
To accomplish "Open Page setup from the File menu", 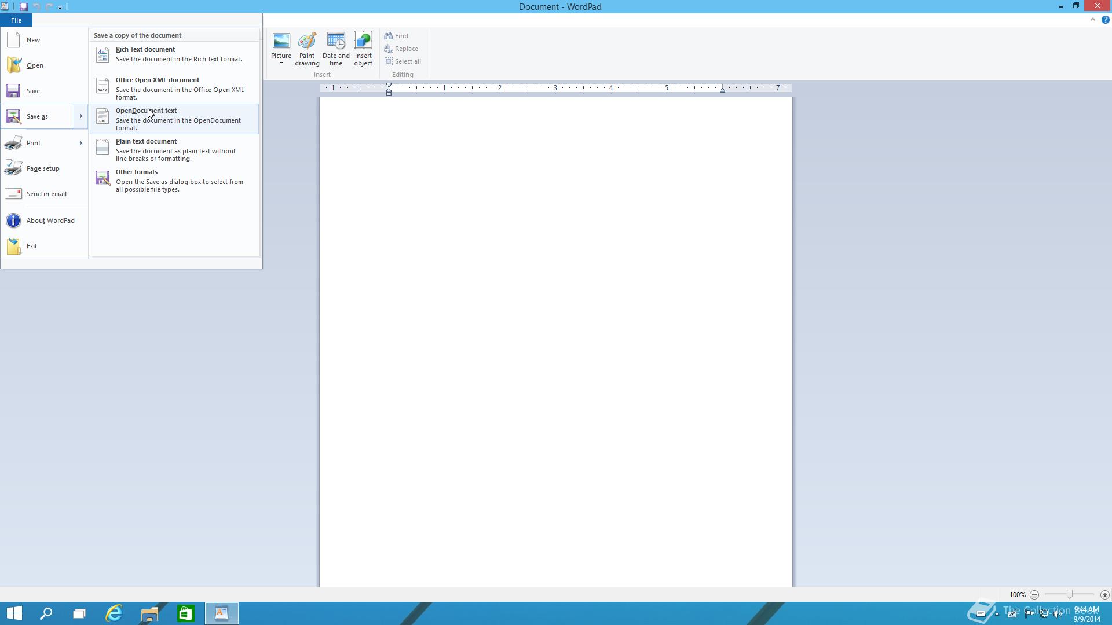I will (x=44, y=168).
